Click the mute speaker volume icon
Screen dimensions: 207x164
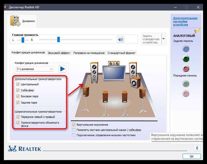click(120, 39)
